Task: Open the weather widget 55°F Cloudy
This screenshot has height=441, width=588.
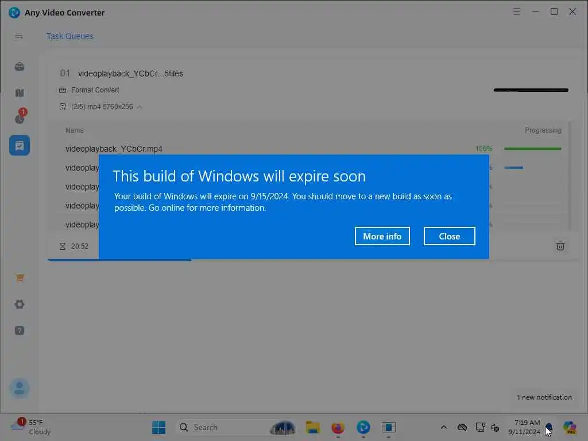Action: coord(31,427)
